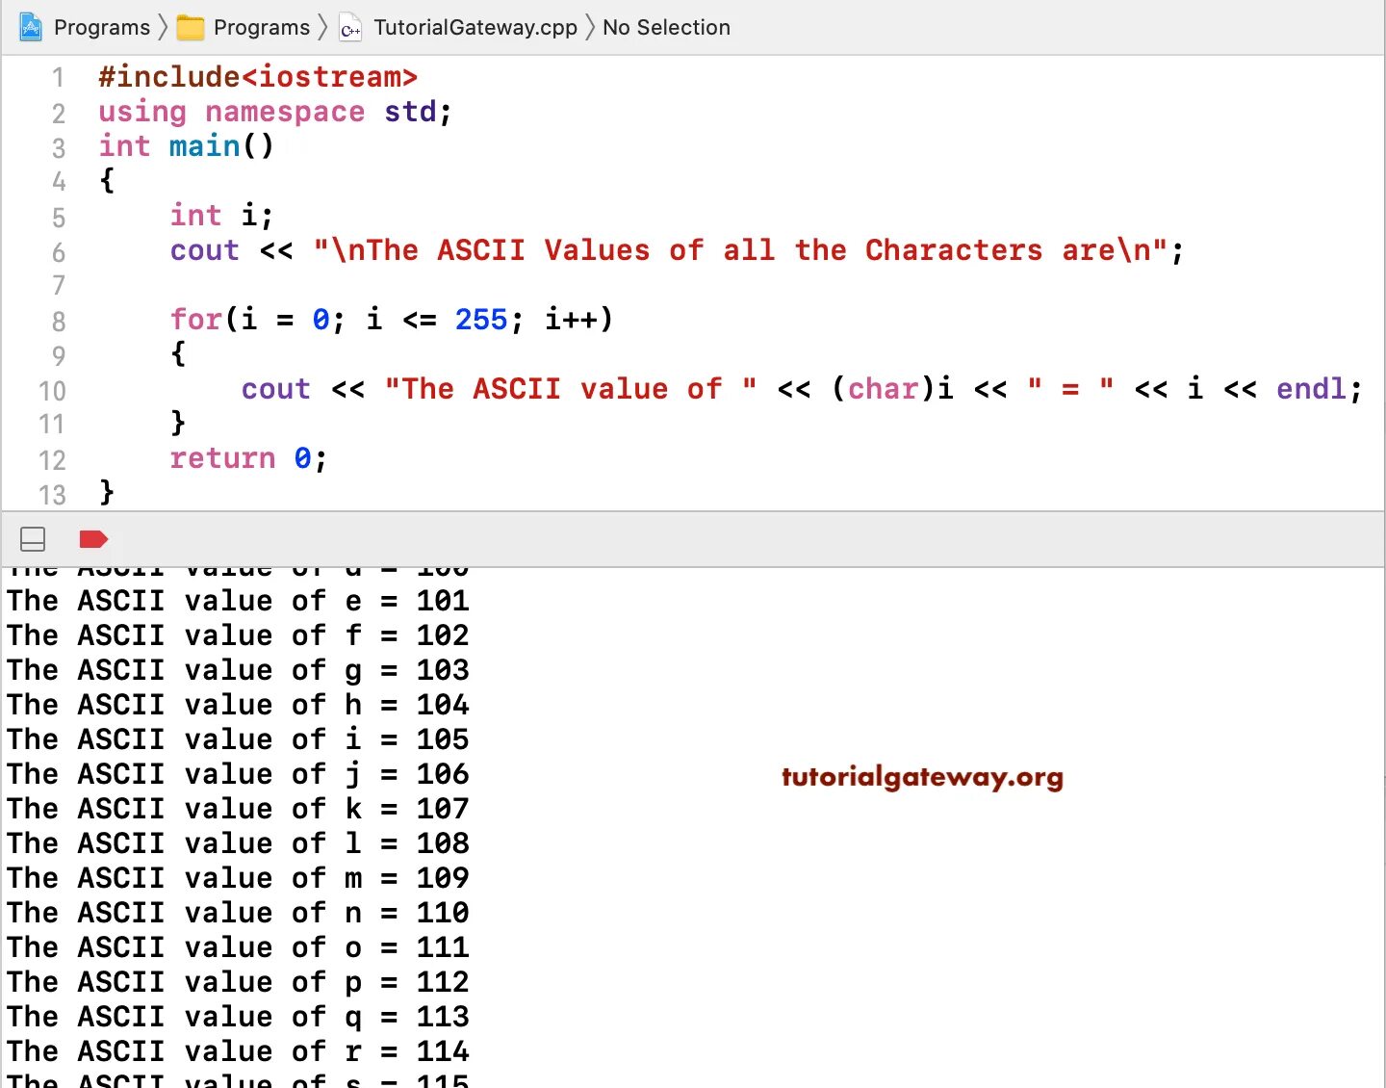Viewport: 1386px width, 1088px height.
Task: Click the output line ending in 102
Action: pos(238,635)
